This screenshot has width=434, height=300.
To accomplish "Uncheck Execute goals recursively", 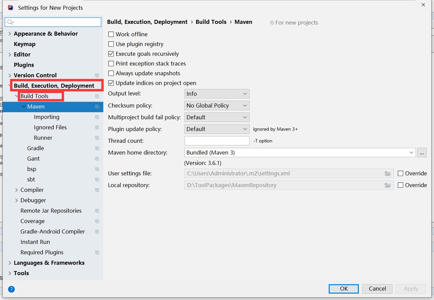I will tap(111, 54).
